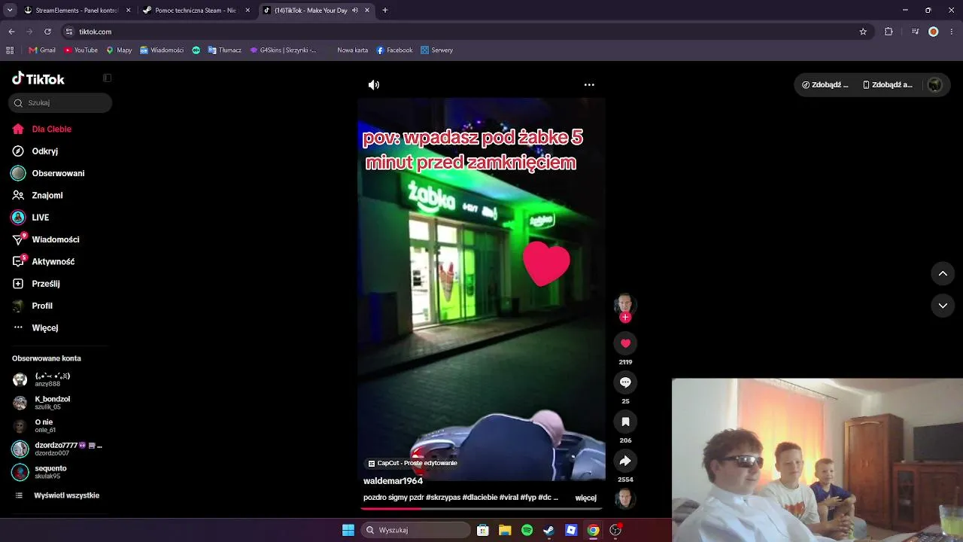Image resolution: width=963 pixels, height=542 pixels.
Task: Open the Gmail bookmark
Action: 42,50
